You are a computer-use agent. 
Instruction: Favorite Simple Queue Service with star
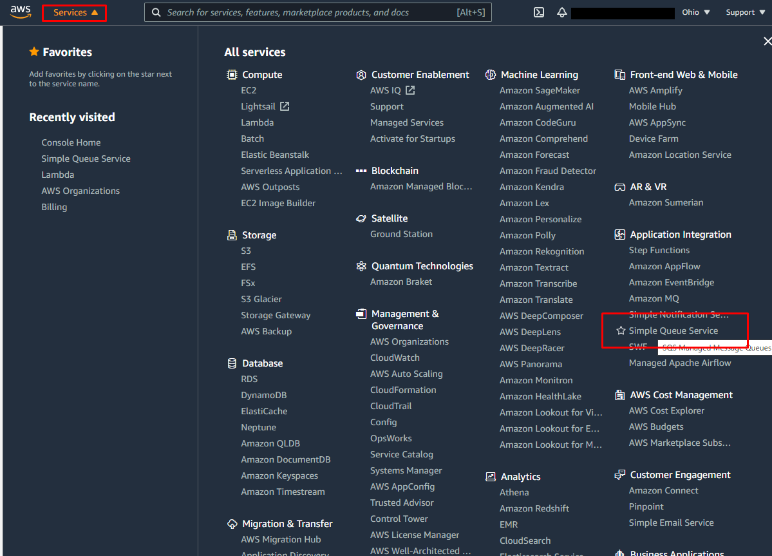point(621,331)
